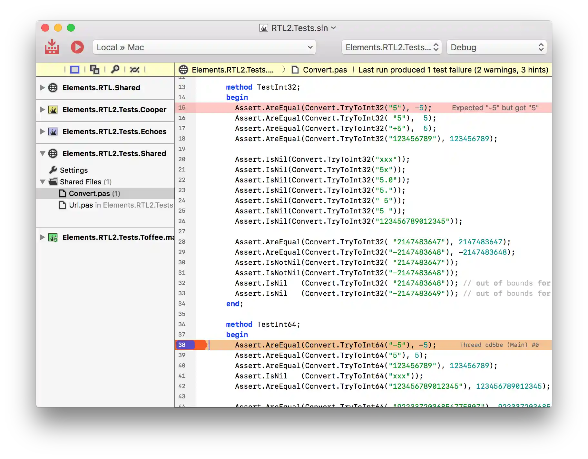Open the Debug configuration dropdown

496,47
